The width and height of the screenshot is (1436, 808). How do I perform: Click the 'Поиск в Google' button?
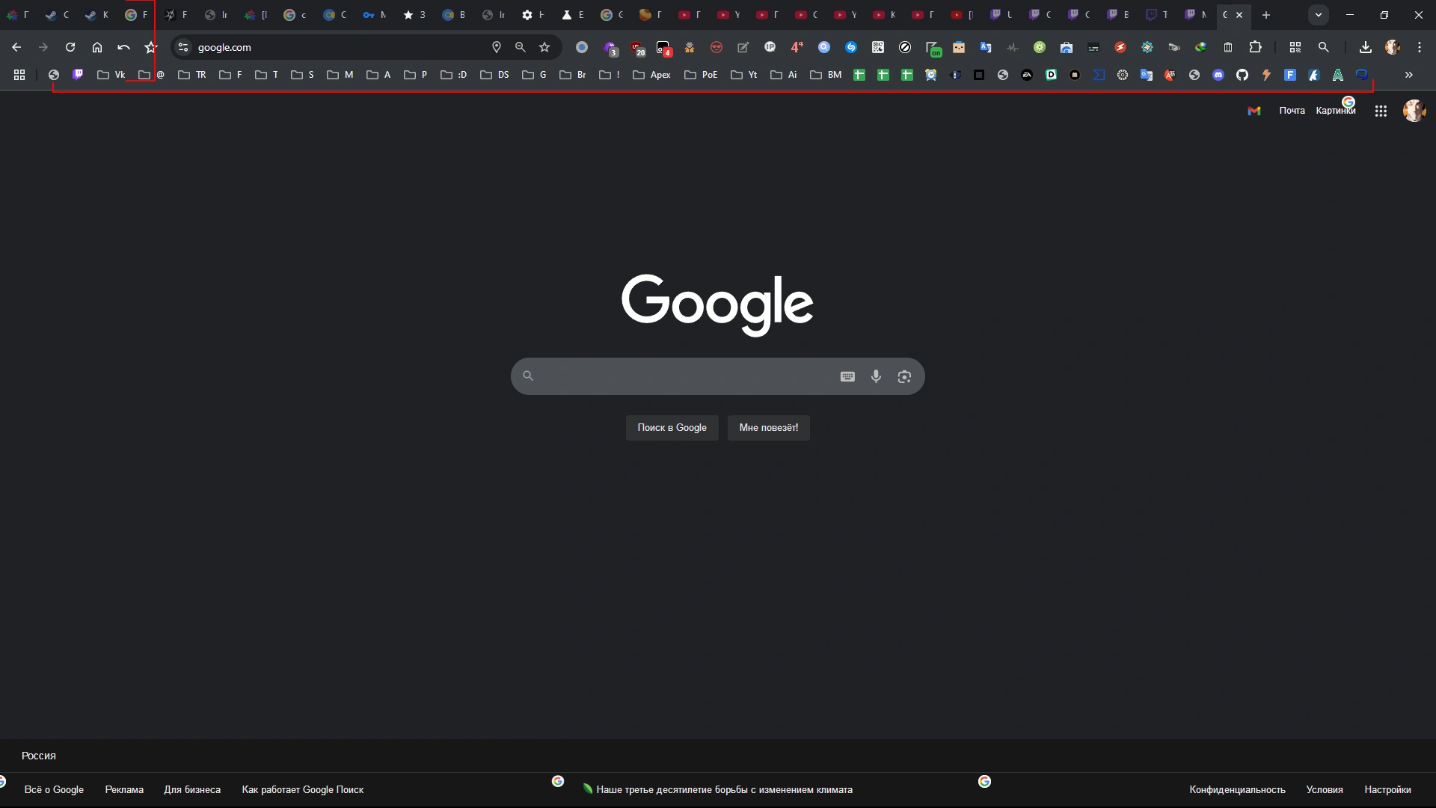coord(672,428)
